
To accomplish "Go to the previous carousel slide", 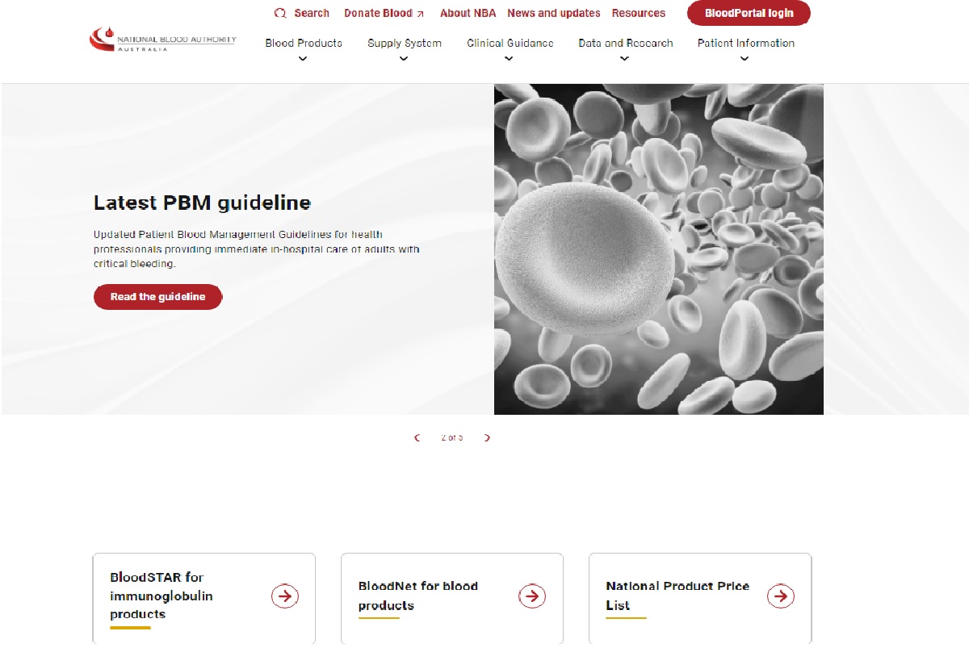I will click(417, 438).
